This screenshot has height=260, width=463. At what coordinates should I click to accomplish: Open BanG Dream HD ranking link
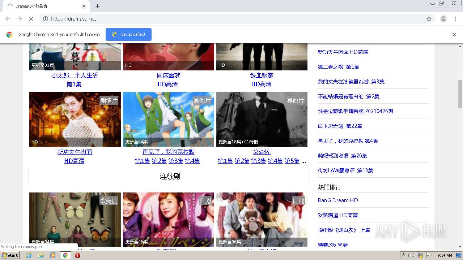pos(338,200)
